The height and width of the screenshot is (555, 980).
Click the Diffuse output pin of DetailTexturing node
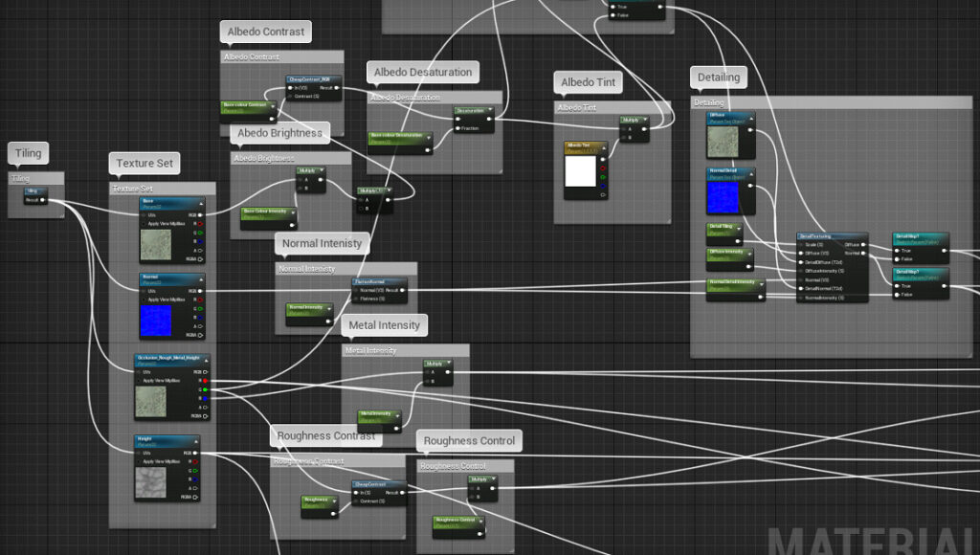point(863,245)
